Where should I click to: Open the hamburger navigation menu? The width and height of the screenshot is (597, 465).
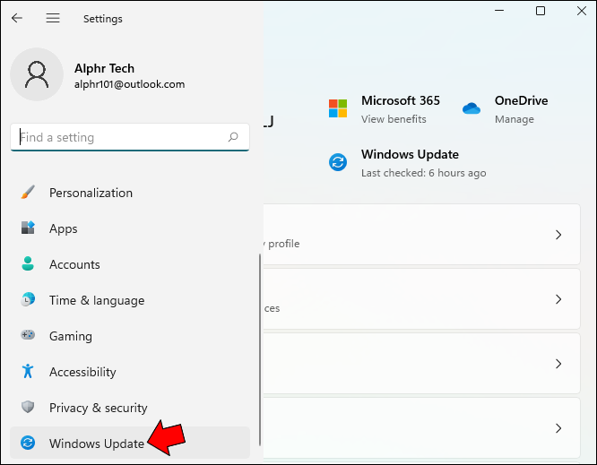(53, 18)
